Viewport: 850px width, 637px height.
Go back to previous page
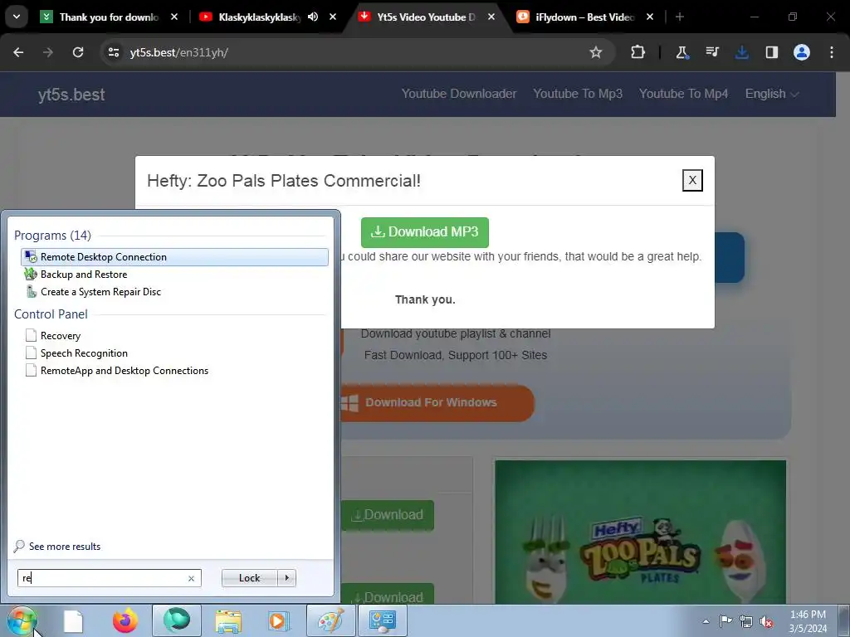pos(18,52)
